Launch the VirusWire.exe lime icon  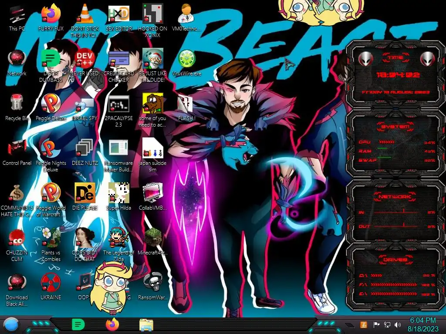point(186,63)
